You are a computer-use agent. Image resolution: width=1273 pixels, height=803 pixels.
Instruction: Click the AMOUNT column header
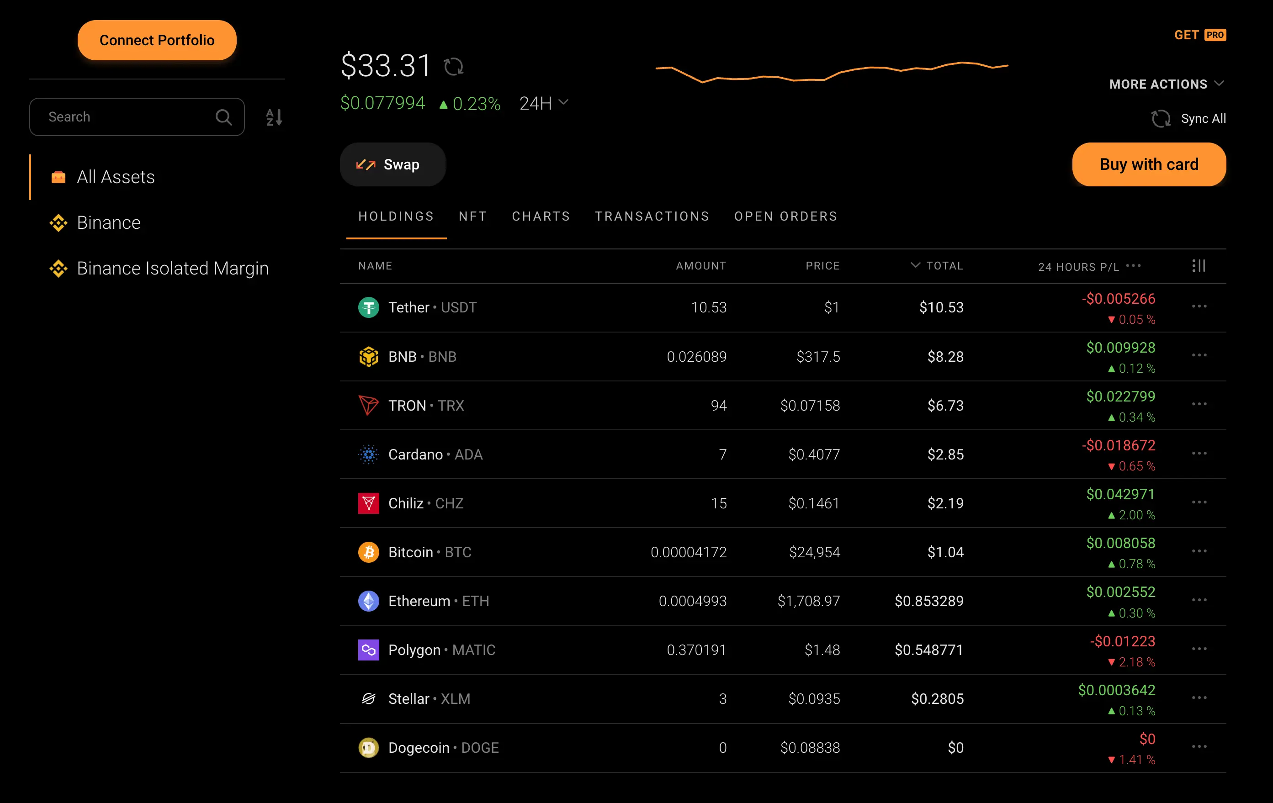701,265
